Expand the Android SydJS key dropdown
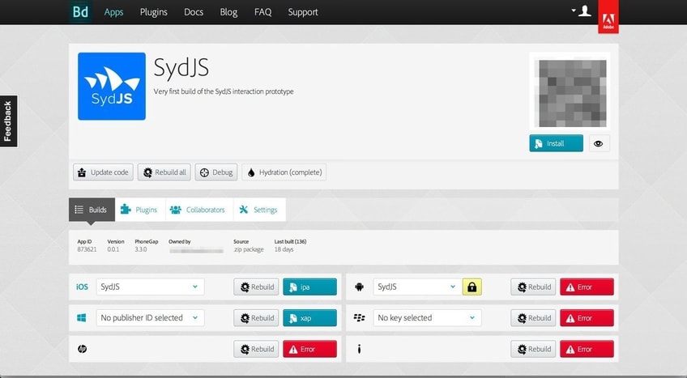Viewport: 687px width, 378px height. [416, 287]
